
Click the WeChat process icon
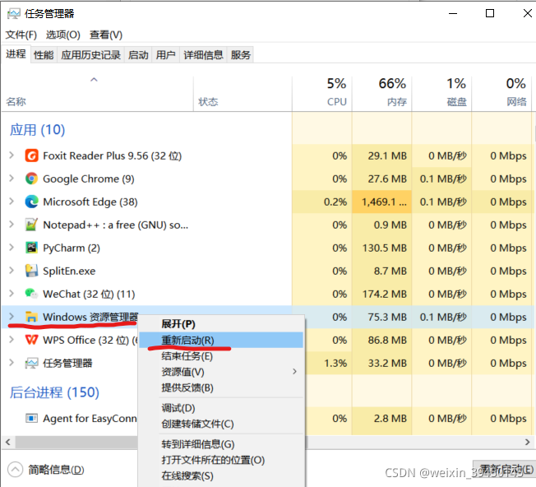point(31,294)
